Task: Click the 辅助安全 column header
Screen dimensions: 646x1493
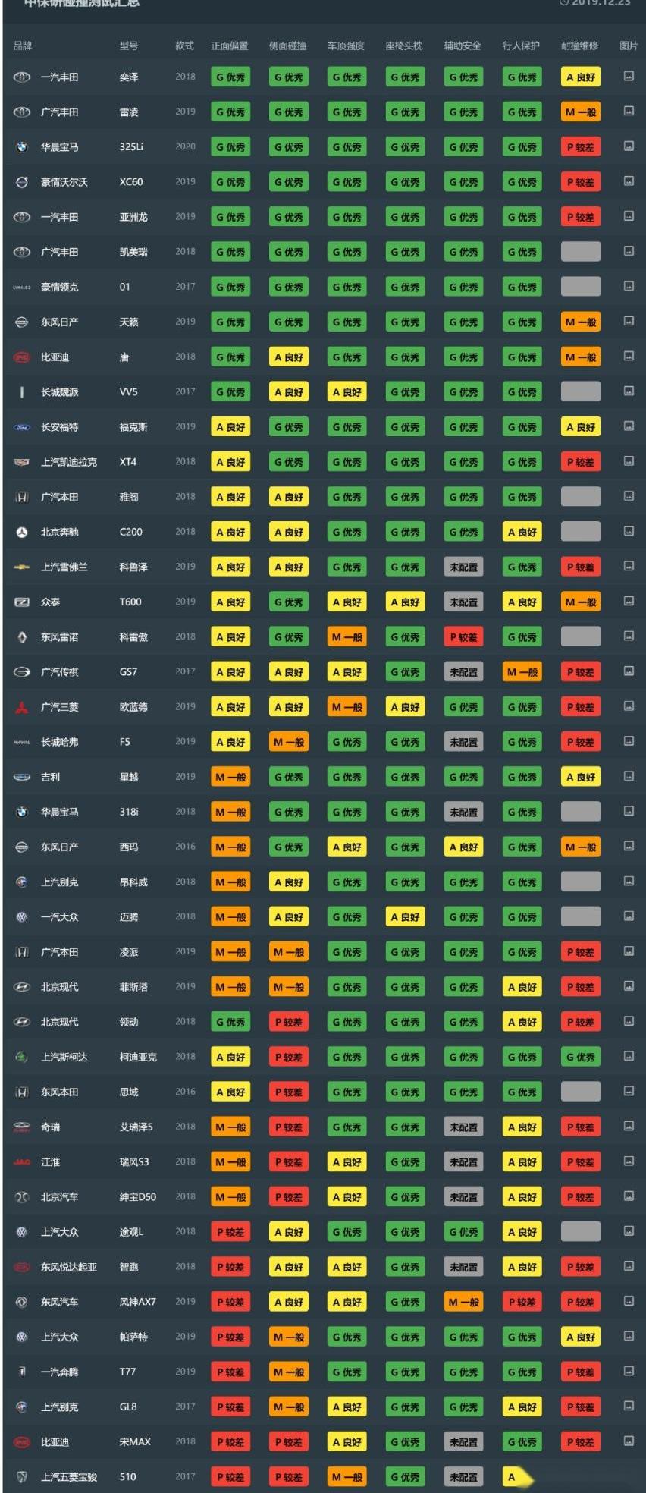Action: [x=463, y=46]
